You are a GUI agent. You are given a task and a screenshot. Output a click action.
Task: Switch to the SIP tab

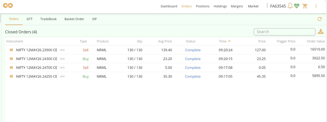coord(94,19)
